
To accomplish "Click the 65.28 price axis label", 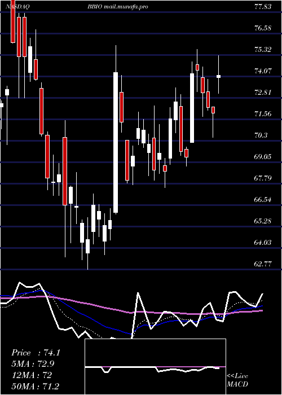I will coord(263,221).
